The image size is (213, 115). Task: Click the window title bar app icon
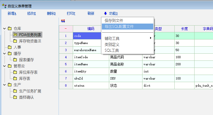3,5
